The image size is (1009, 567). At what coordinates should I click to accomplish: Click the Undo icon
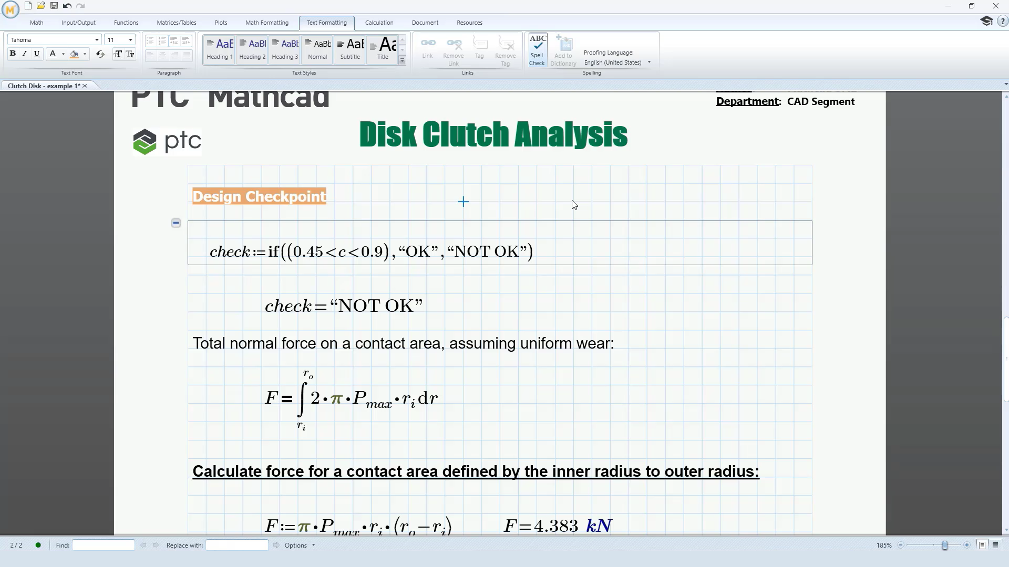click(x=67, y=6)
